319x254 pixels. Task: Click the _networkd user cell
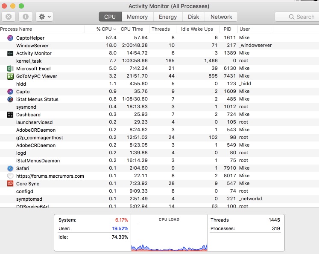(x=250, y=199)
